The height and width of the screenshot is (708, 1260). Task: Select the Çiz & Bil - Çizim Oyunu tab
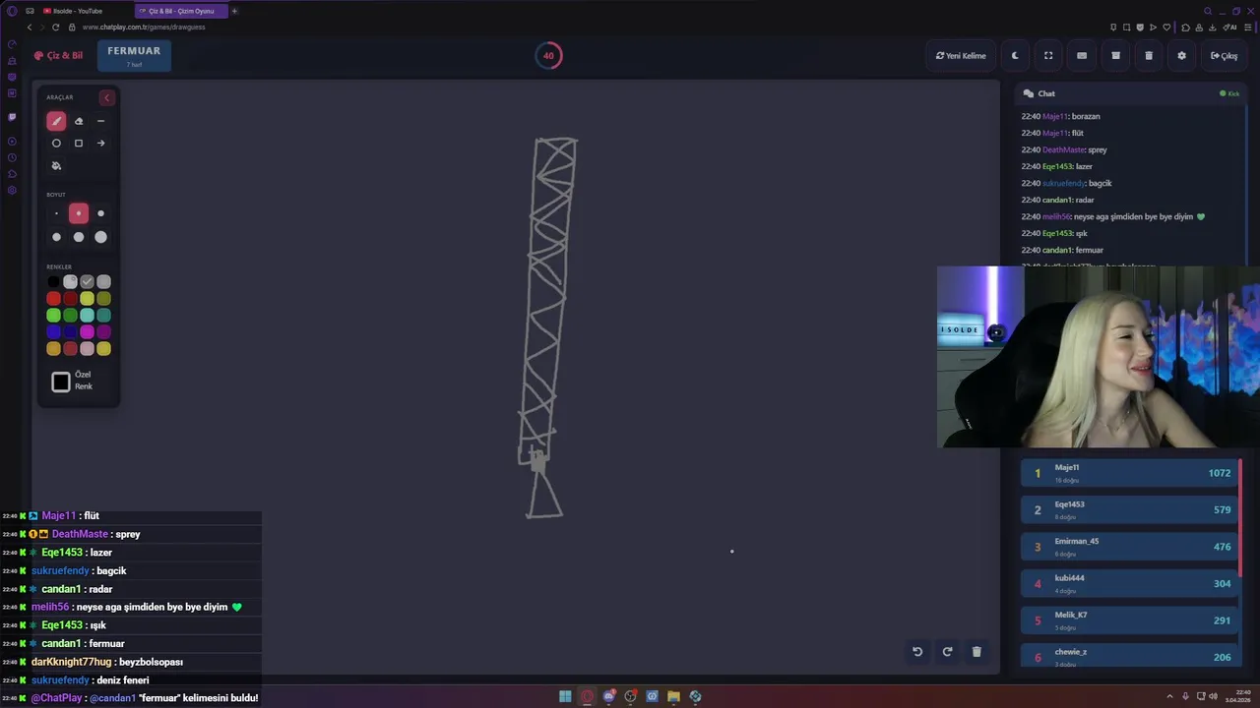pyautogui.click(x=182, y=11)
